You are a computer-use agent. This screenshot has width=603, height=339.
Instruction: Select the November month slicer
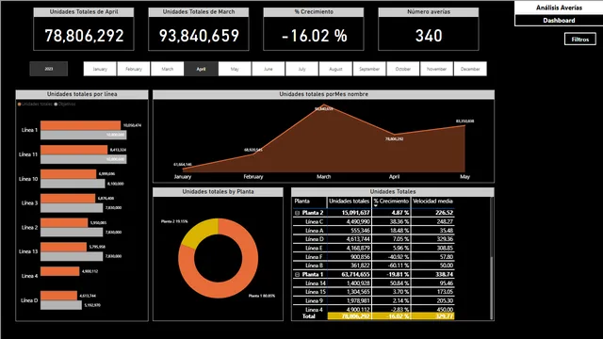pyautogui.click(x=436, y=69)
